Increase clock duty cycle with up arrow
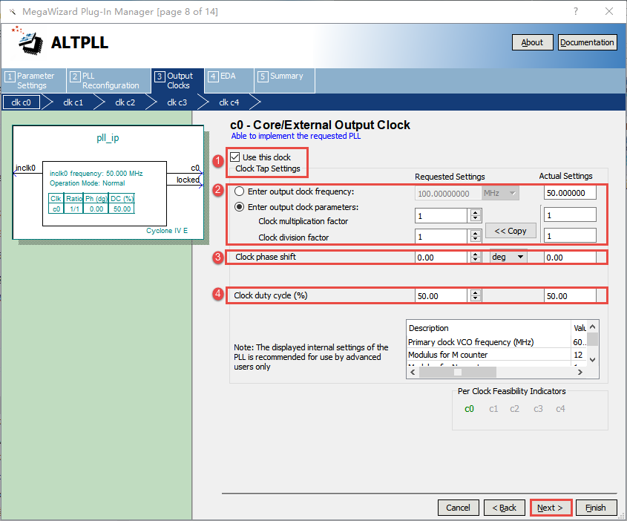Screen dimensions: 627x521 [x=475, y=292]
